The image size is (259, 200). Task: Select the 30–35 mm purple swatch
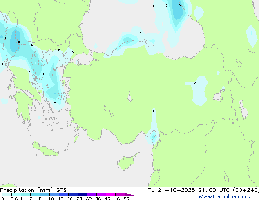tap(92, 195)
